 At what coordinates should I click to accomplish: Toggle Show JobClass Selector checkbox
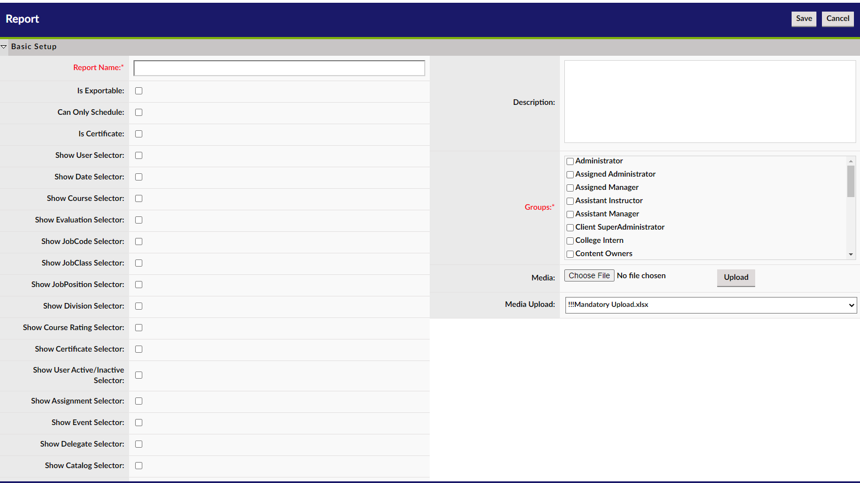pyautogui.click(x=139, y=263)
